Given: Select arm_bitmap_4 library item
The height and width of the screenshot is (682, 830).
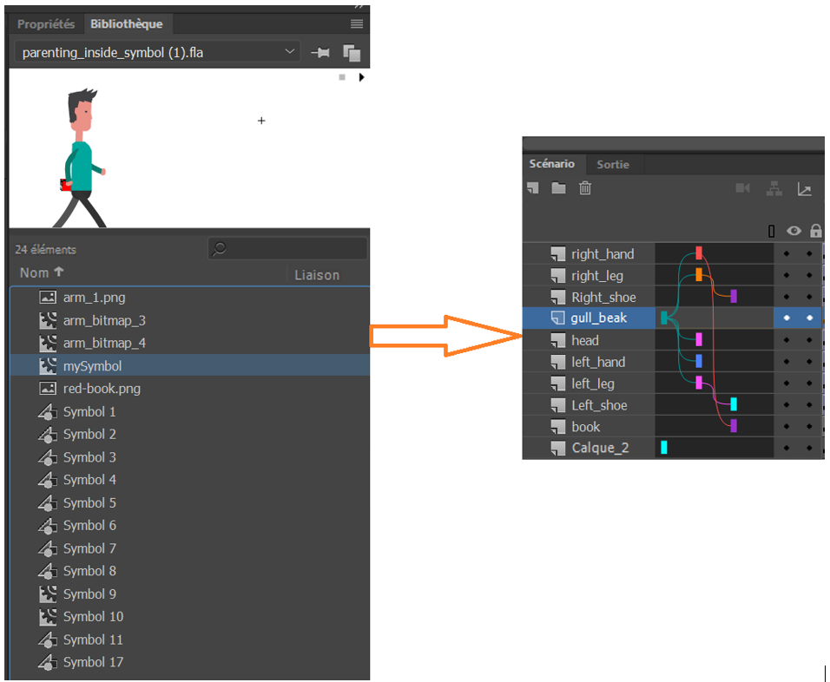Looking at the screenshot, I should pos(189,343).
